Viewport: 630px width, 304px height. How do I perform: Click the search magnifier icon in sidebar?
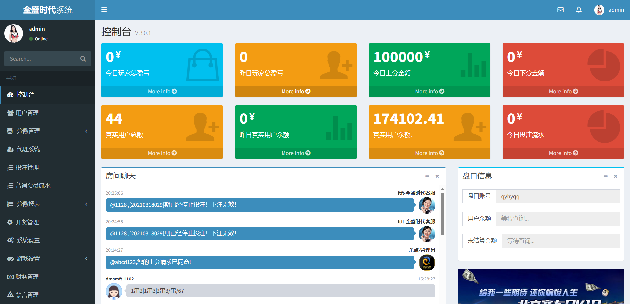click(x=83, y=59)
